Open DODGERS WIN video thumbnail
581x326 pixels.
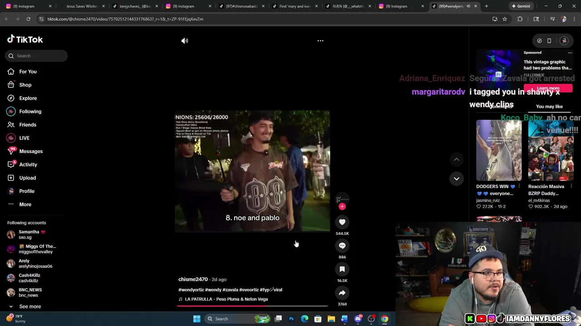pos(499,150)
